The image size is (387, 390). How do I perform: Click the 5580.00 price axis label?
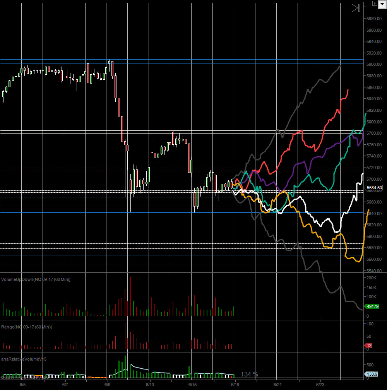pyautogui.click(x=374, y=248)
